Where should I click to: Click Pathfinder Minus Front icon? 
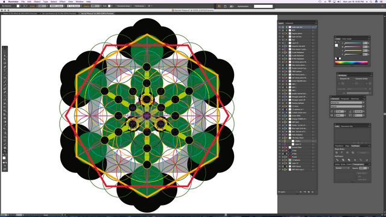tap(342, 153)
